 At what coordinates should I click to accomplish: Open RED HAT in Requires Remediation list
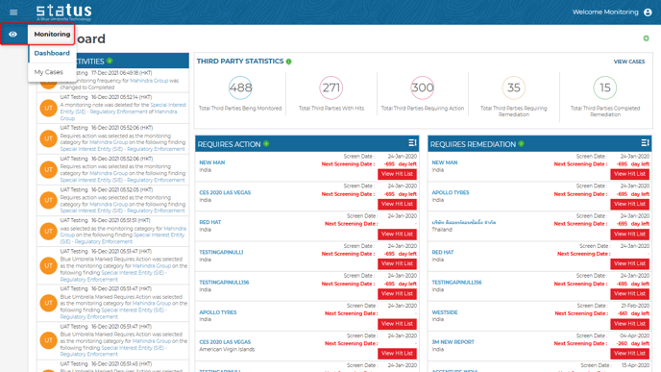pos(443,252)
